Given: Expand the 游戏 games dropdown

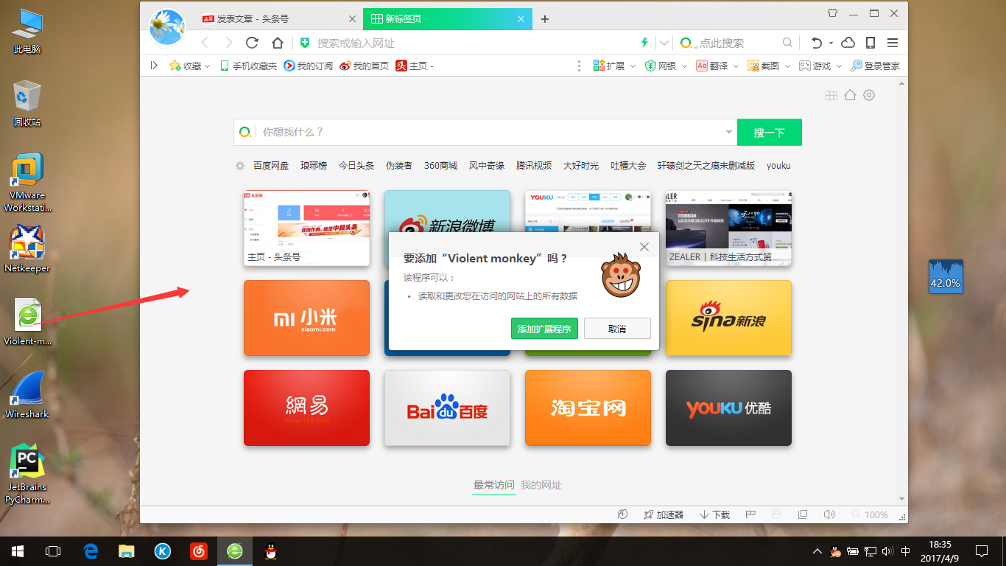Looking at the screenshot, I should 840,66.
